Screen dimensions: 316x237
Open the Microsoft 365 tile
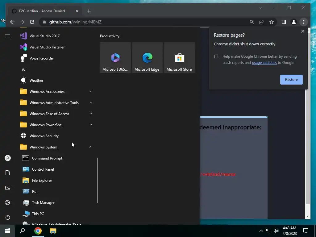click(115, 58)
